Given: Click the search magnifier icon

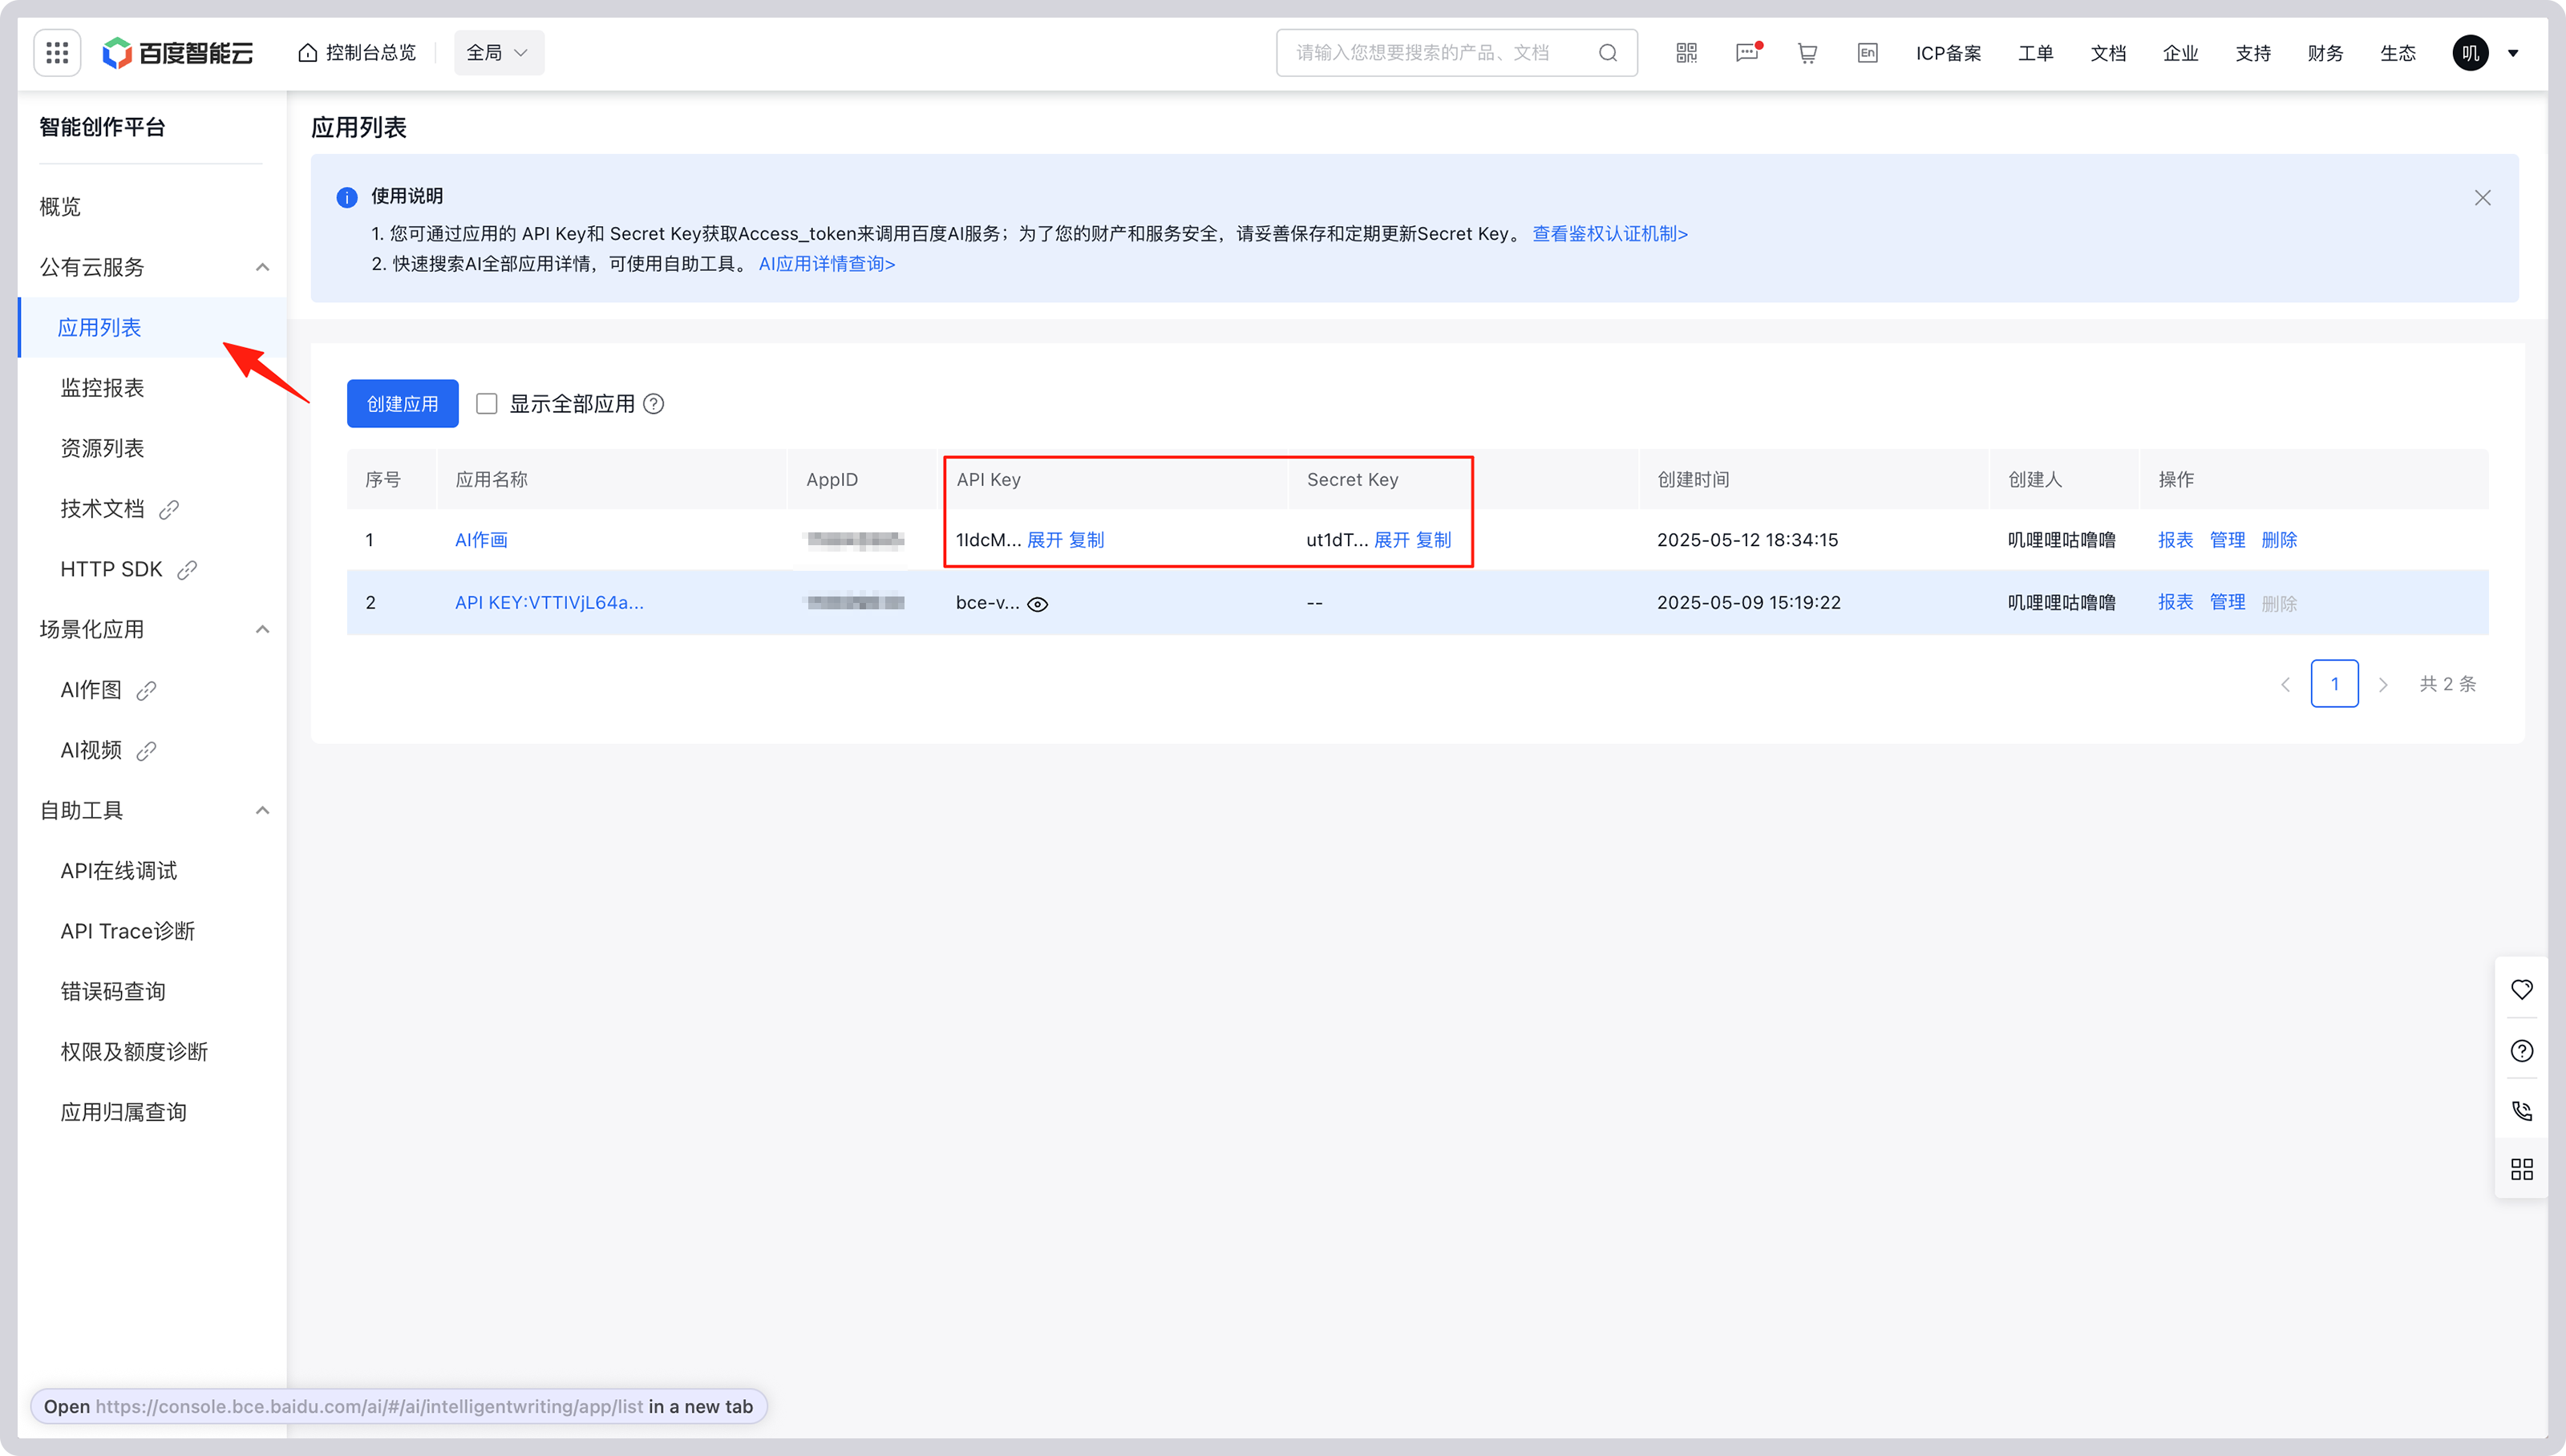Looking at the screenshot, I should pos(1607,53).
